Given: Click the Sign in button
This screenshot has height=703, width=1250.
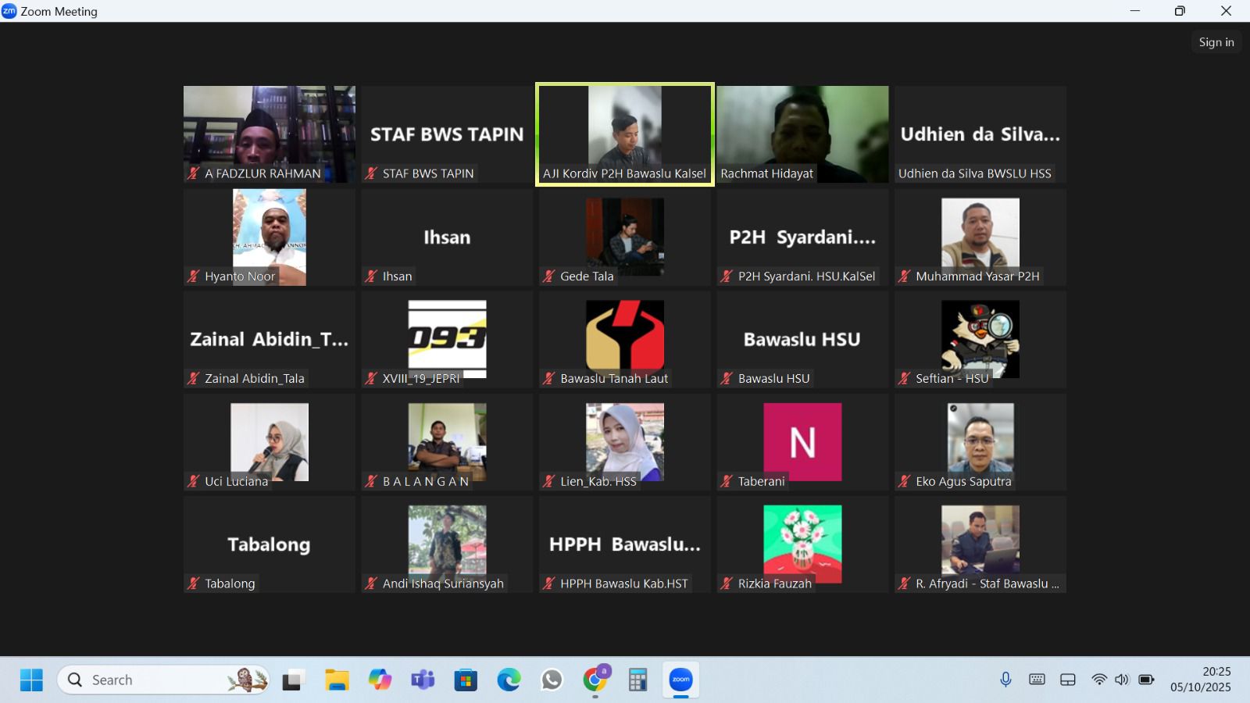Looking at the screenshot, I should 1216,42.
